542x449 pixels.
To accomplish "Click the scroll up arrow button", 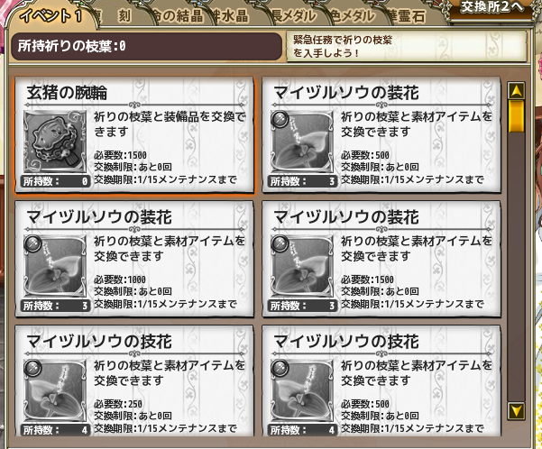I will click(517, 91).
